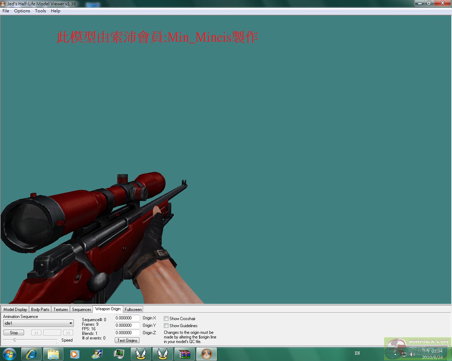Image resolution: width=452 pixels, height=361 pixels.
Task: Enable the Show Crosshair checkbox
Action: 166,319
